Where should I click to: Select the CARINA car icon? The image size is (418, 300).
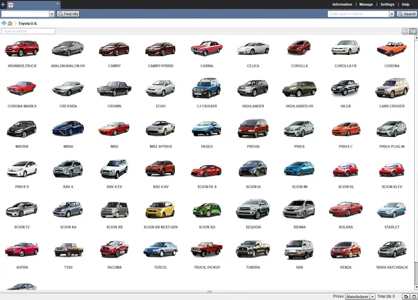207,48
